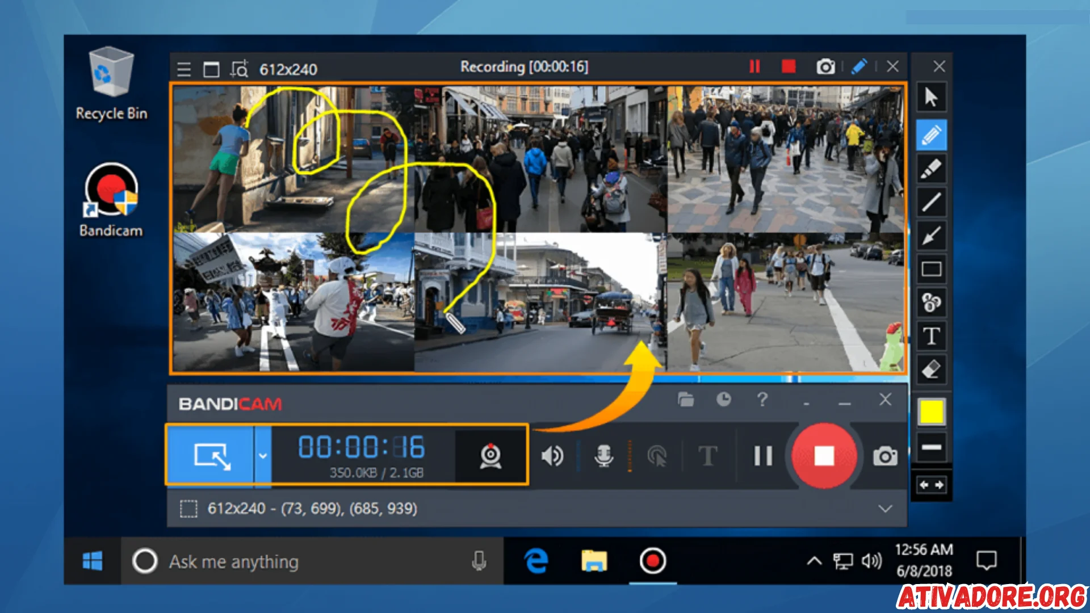Screen dimensions: 1090x613
Task: Toggle the mouse click effect icon
Action: pyautogui.click(x=657, y=456)
